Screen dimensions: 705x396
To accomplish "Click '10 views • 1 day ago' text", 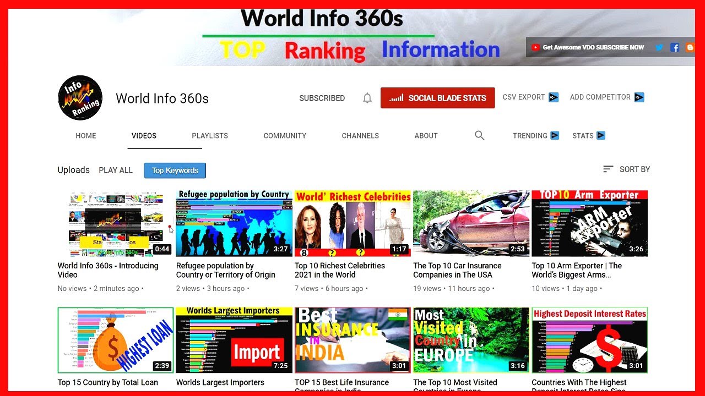I will click(565, 289).
